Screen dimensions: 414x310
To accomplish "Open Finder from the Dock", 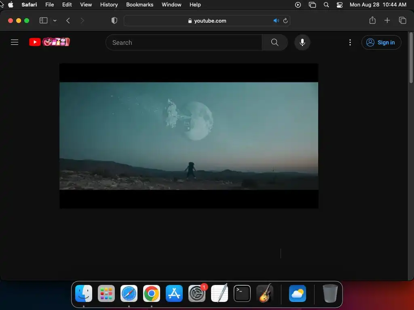I will click(84, 293).
